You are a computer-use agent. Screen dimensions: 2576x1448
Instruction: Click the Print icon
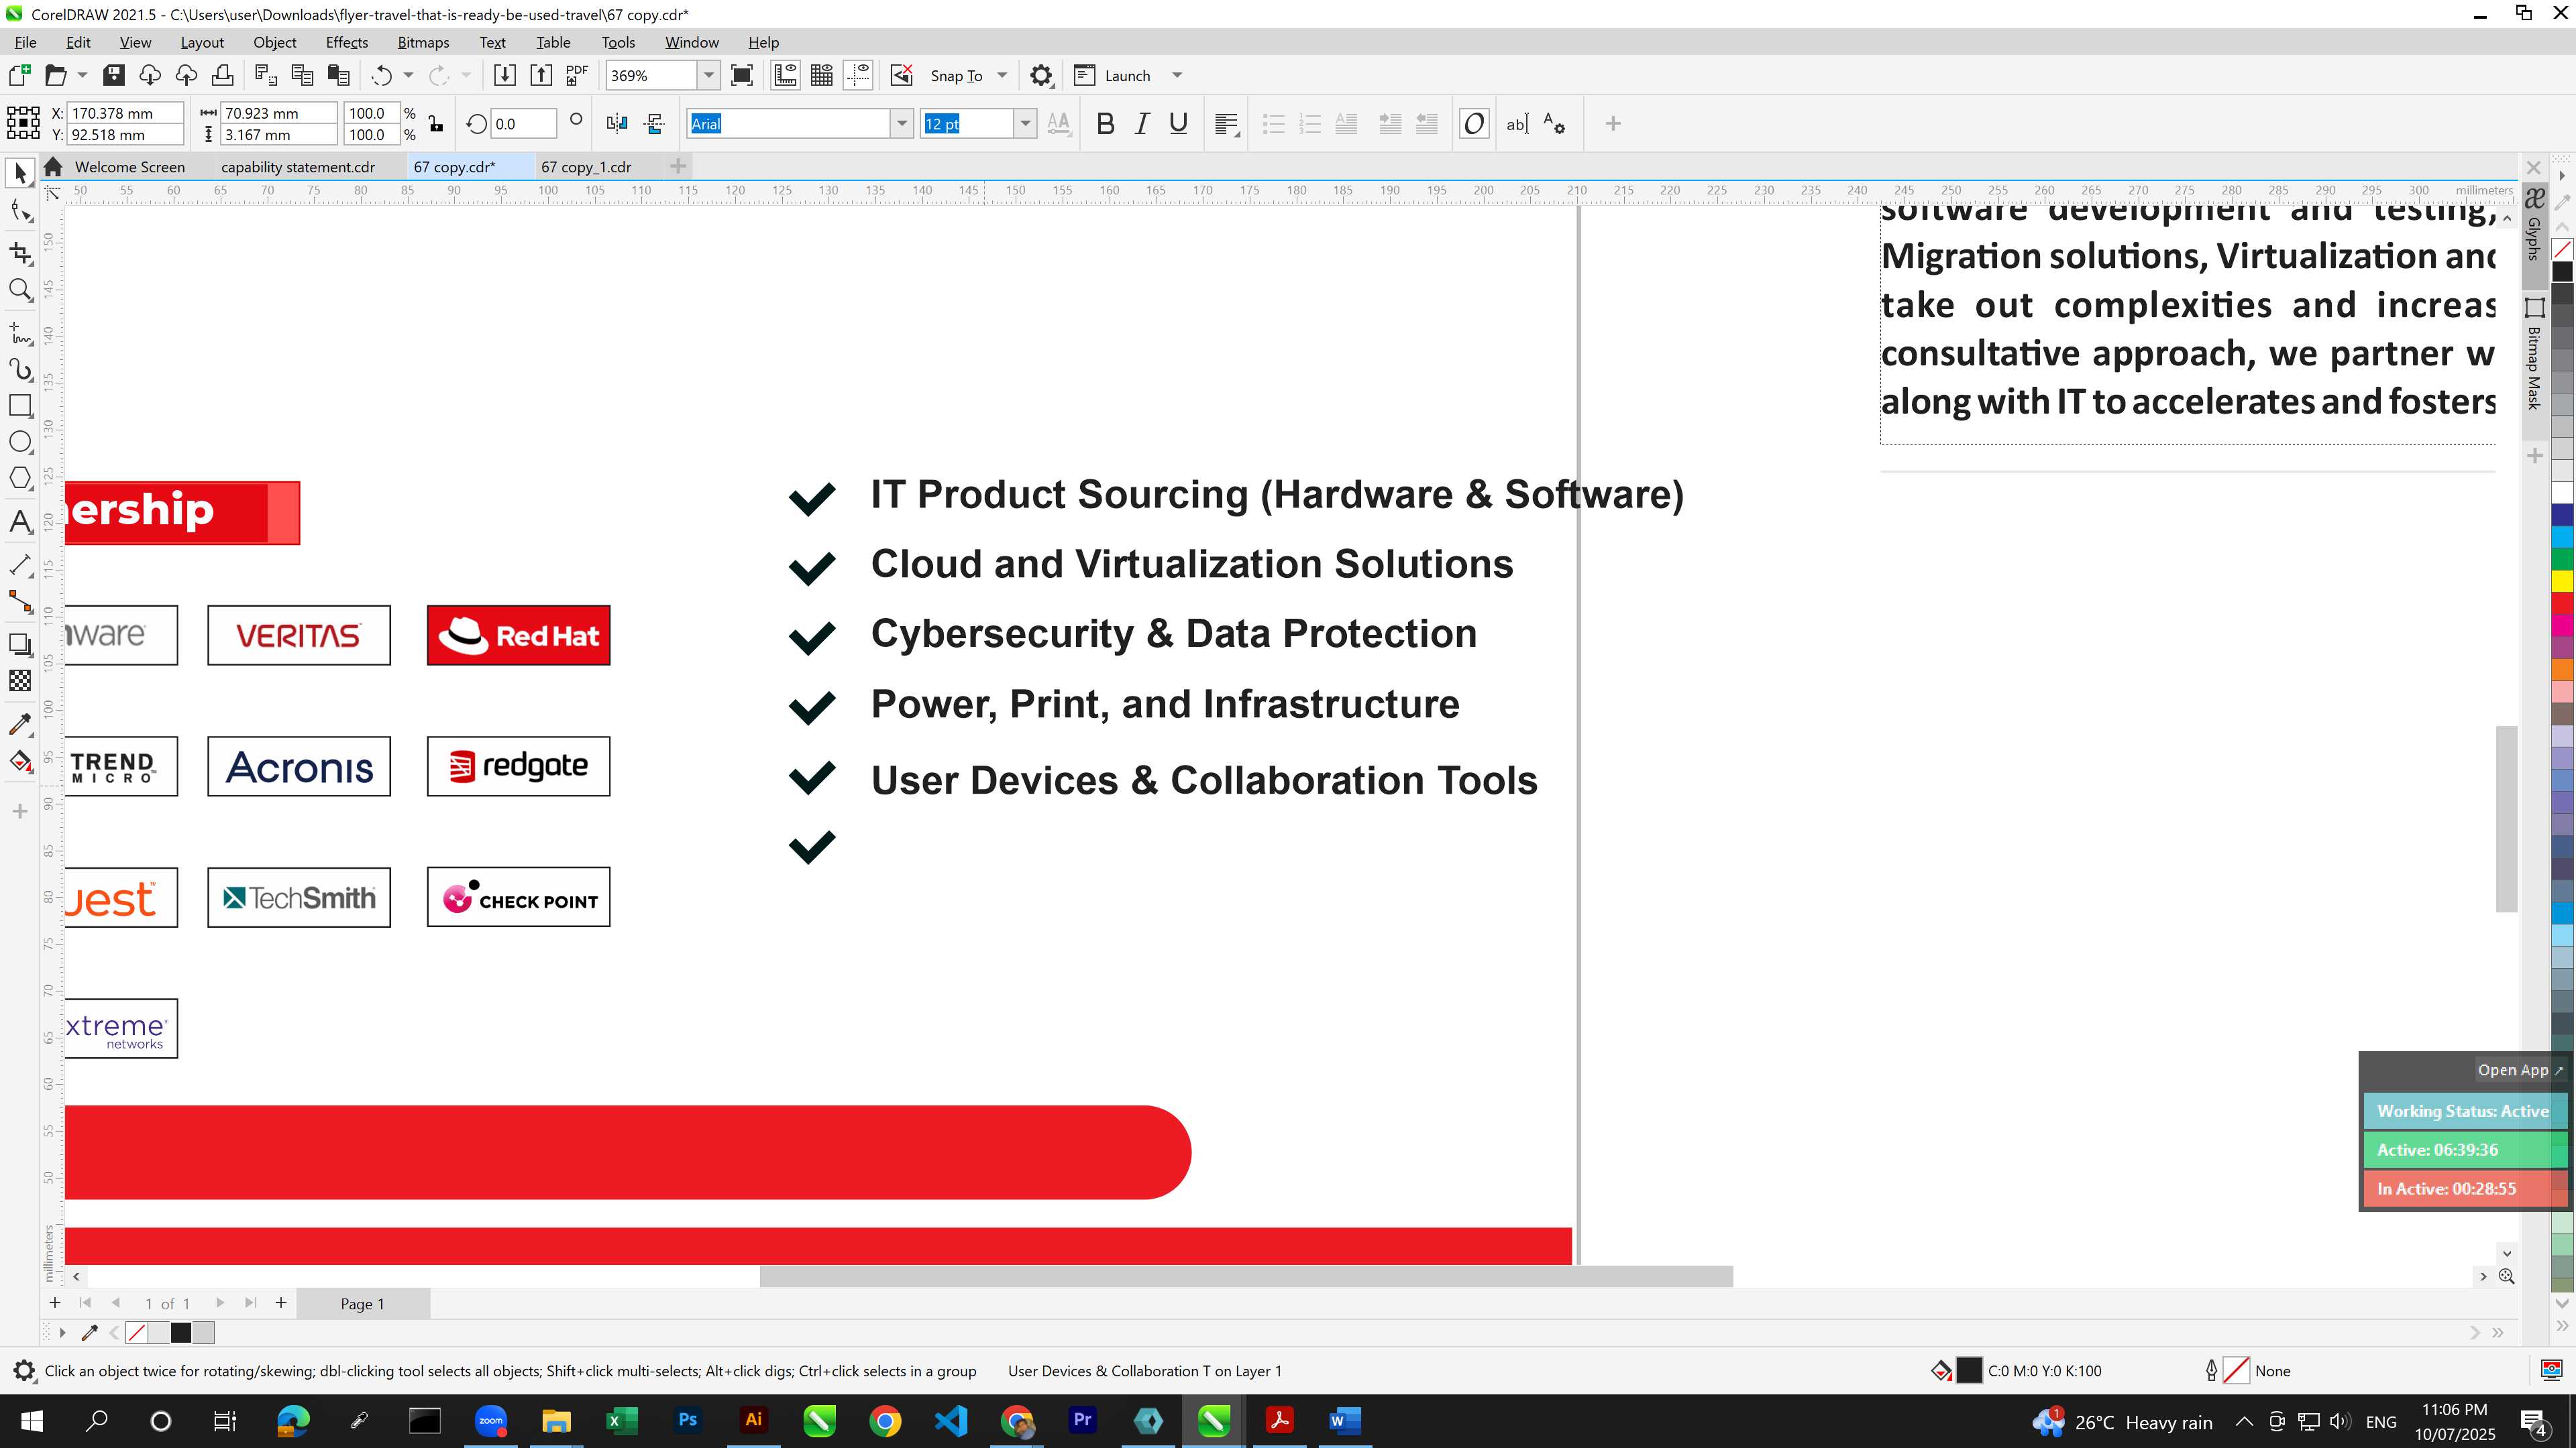click(x=222, y=75)
